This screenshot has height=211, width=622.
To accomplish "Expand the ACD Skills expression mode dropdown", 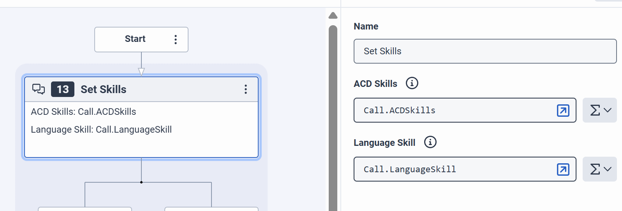I will [599, 111].
